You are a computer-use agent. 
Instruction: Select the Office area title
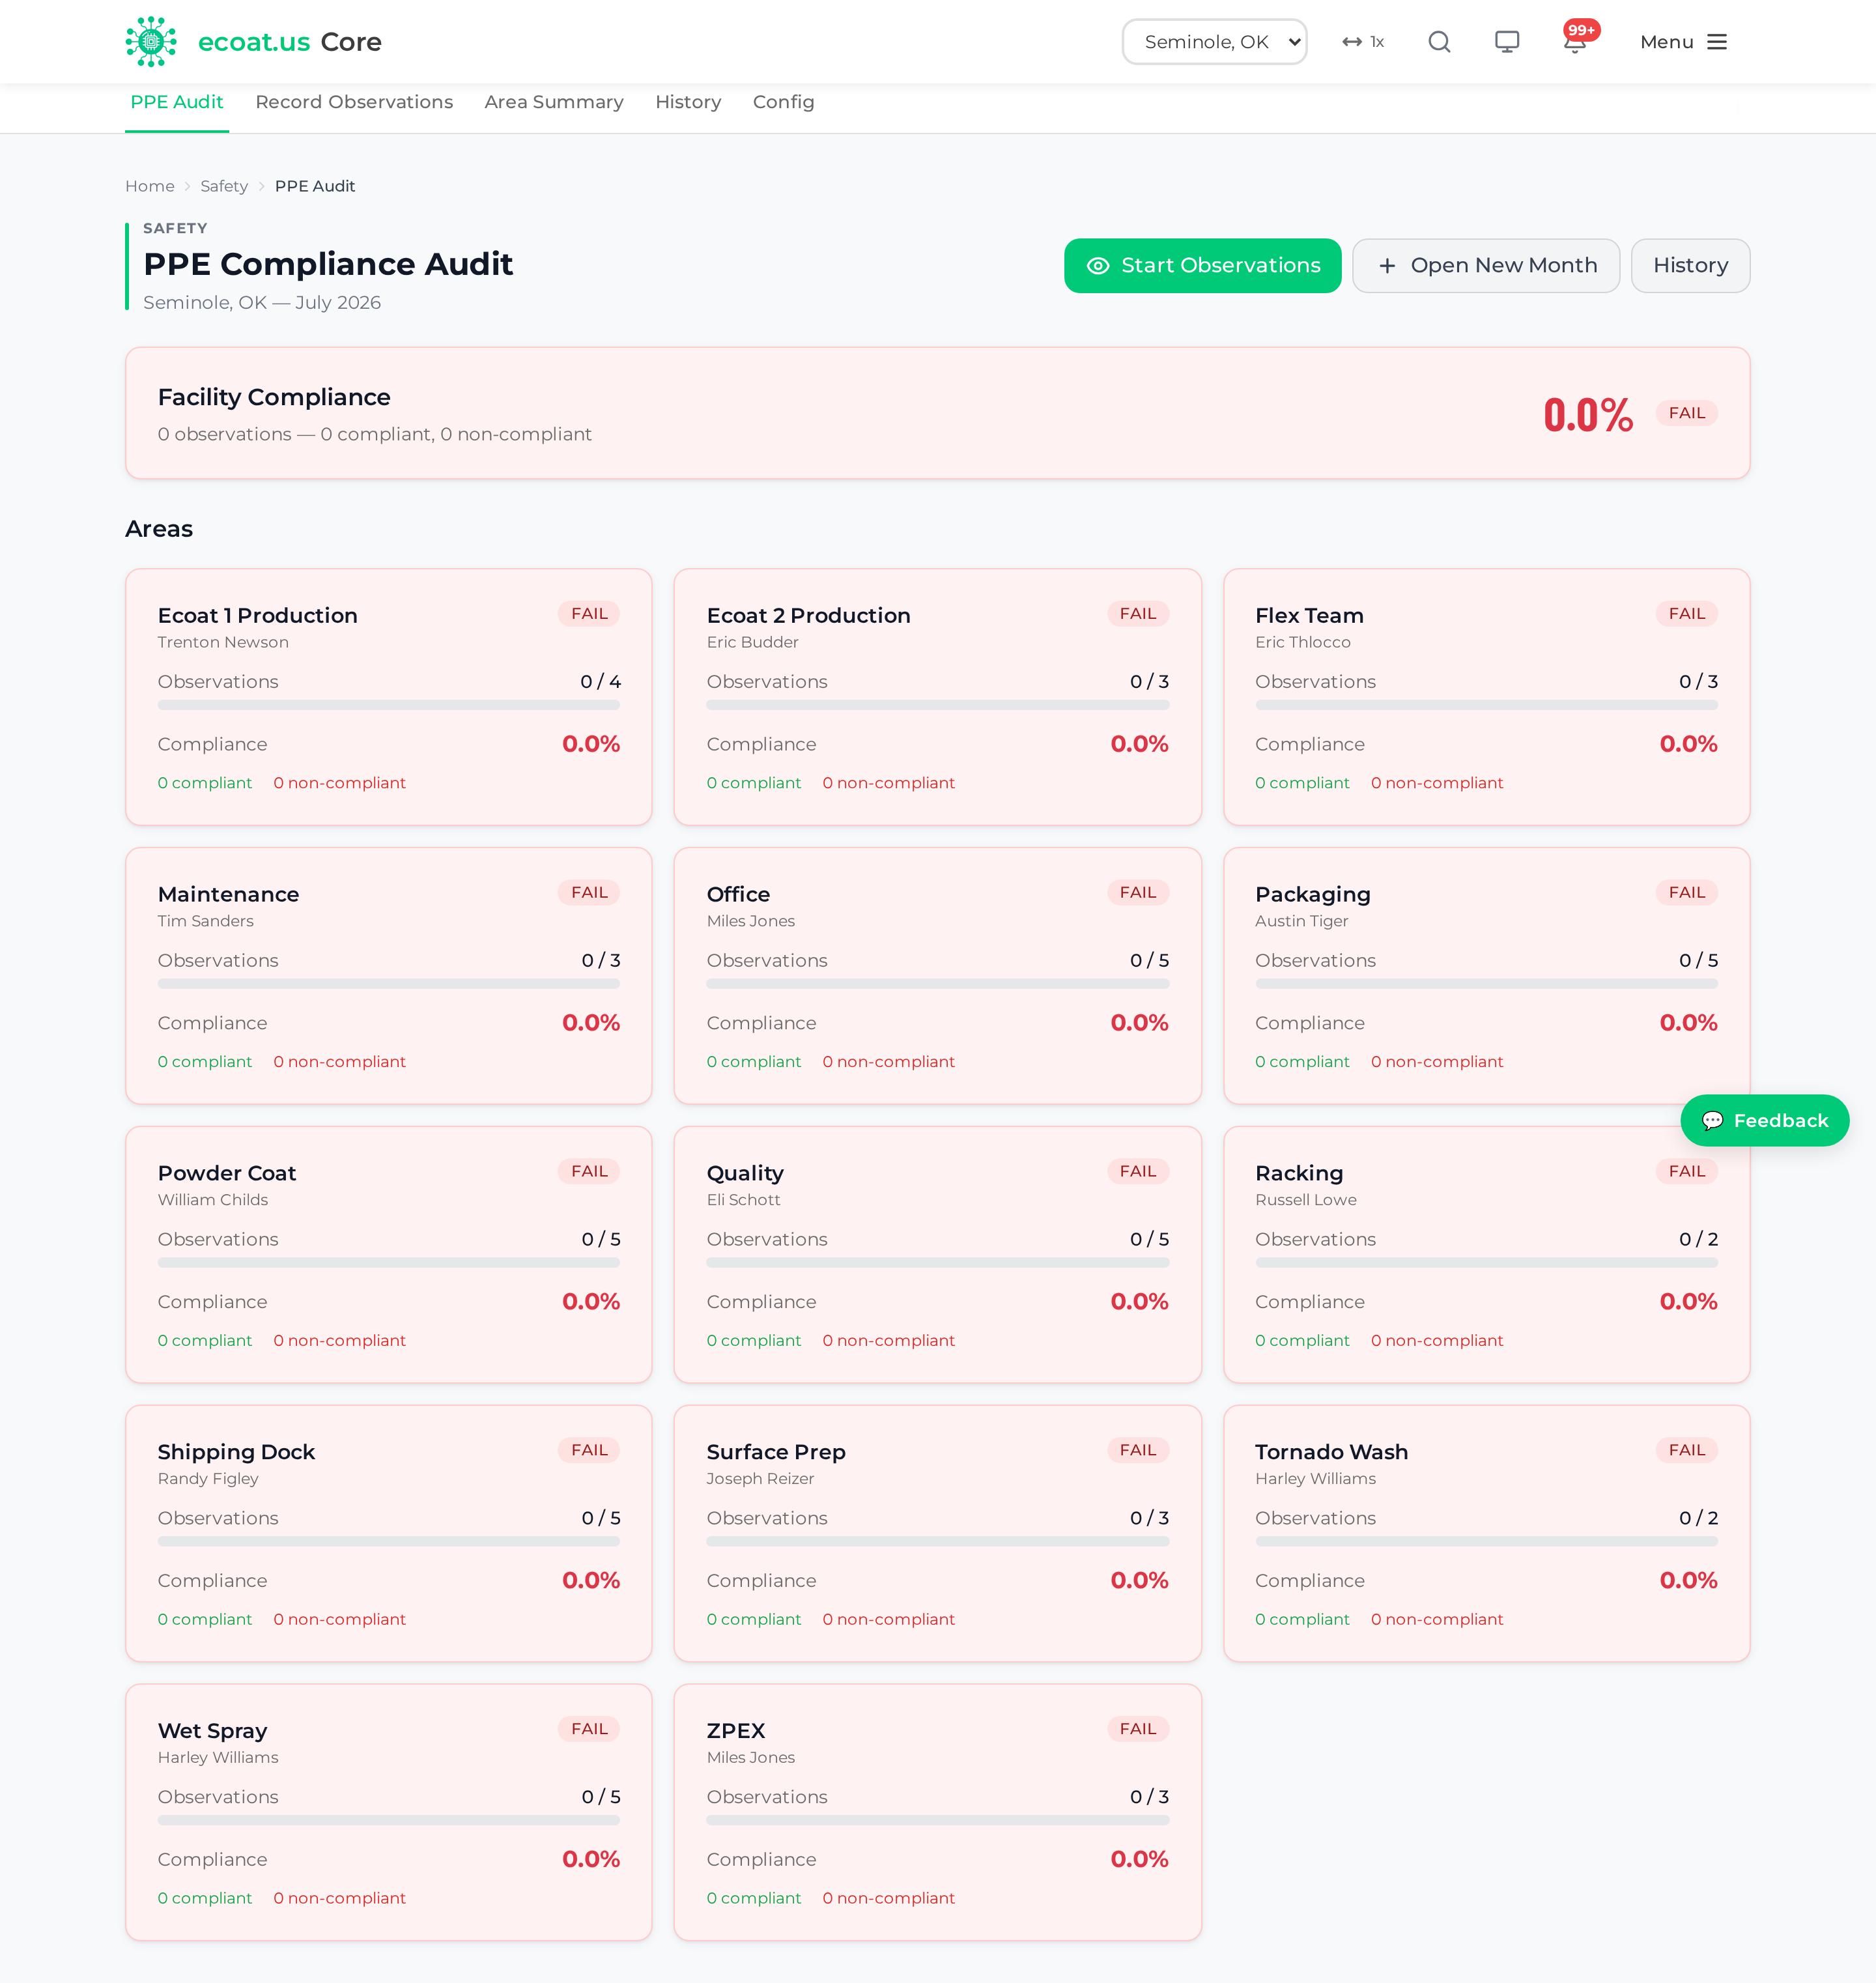[x=738, y=895]
